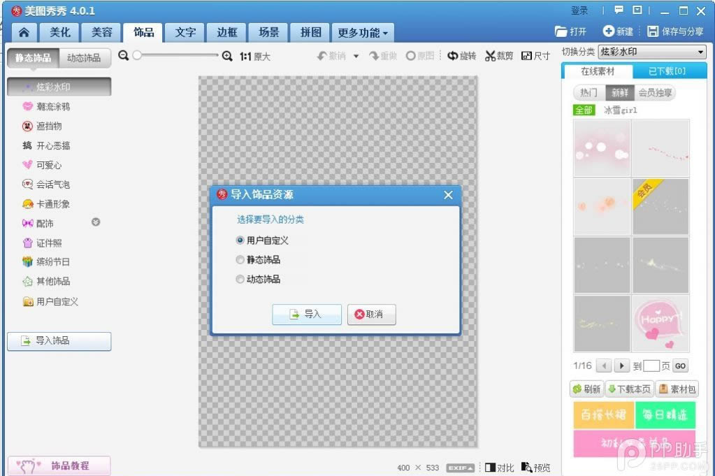Select the 静态饰品 radio option
The height and width of the screenshot is (476, 715).
[x=240, y=260]
